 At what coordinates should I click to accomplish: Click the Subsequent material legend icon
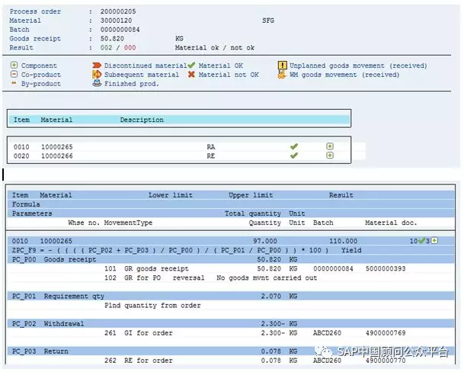[97, 75]
